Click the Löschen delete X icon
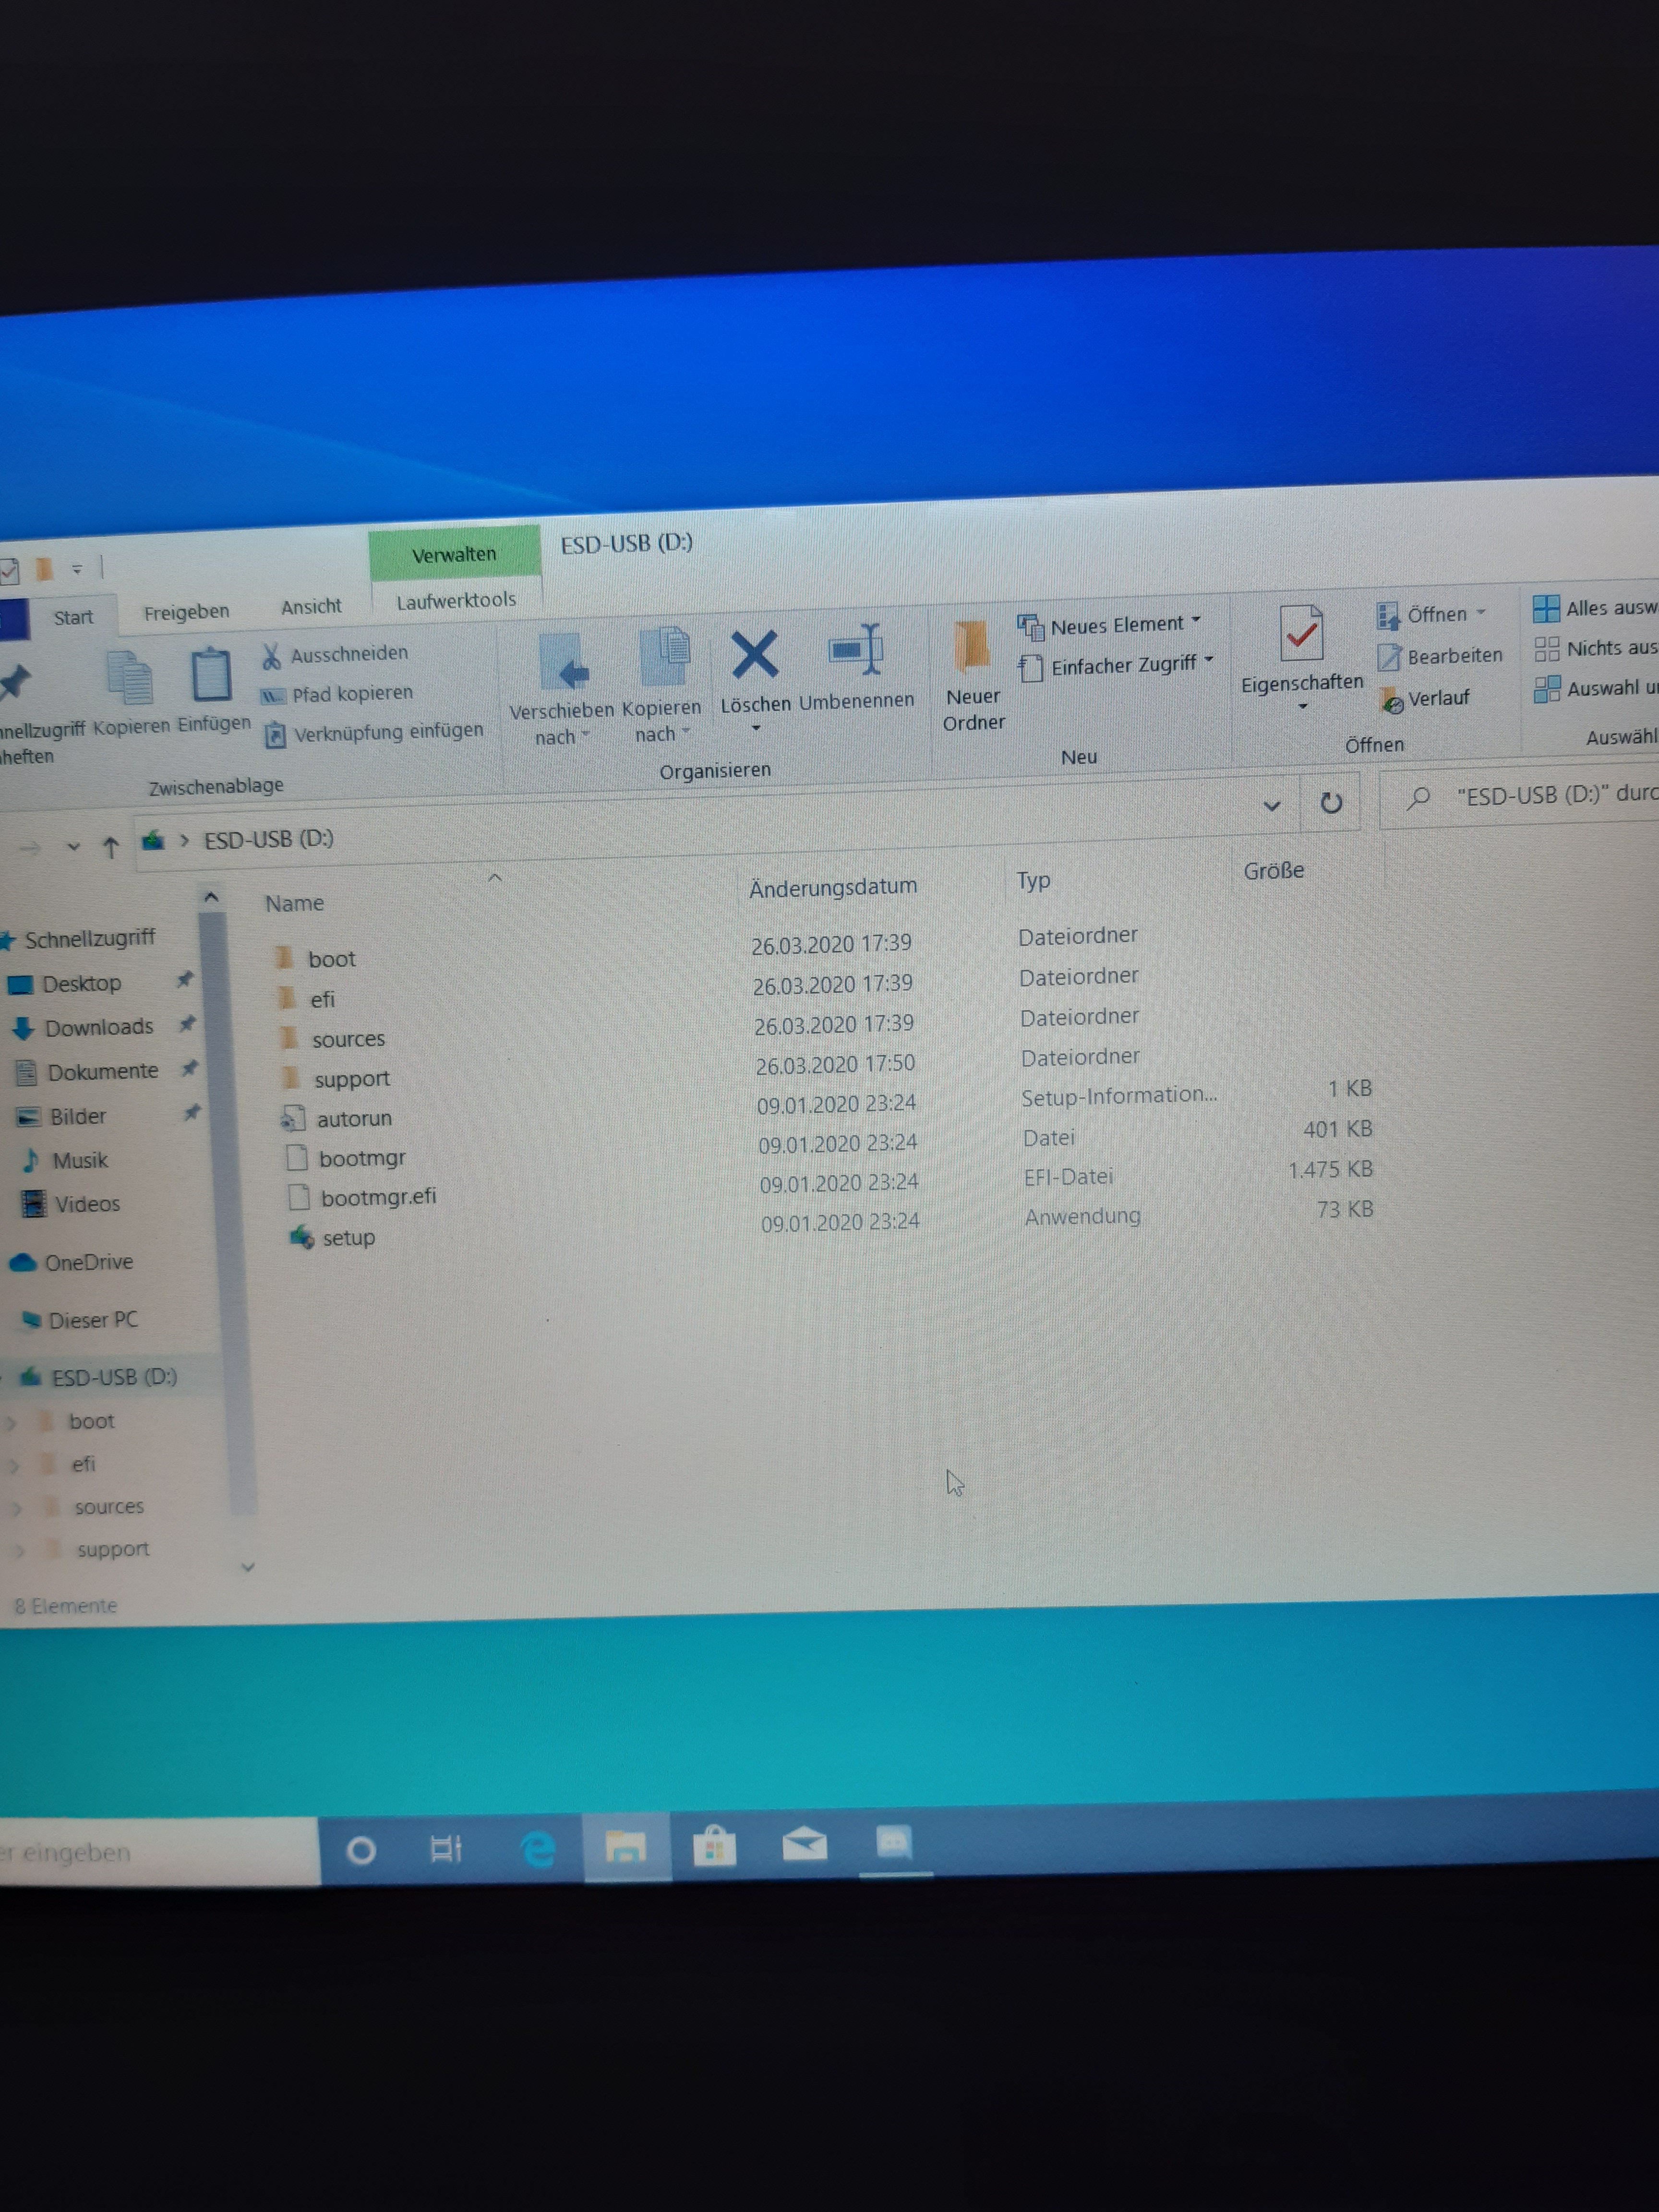The height and width of the screenshot is (2212, 1659). (x=754, y=655)
